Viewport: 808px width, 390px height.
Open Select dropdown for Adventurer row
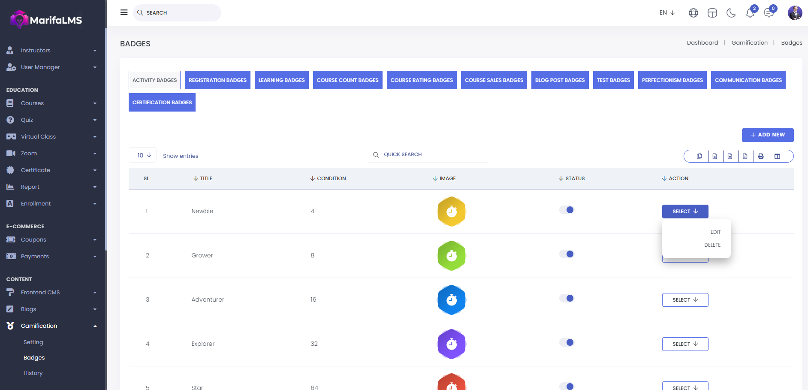pos(685,300)
